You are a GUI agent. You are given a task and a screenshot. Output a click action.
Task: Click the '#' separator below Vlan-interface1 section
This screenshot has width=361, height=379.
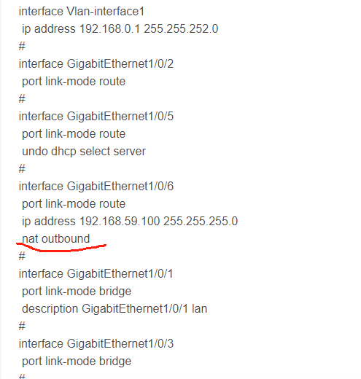(22, 46)
